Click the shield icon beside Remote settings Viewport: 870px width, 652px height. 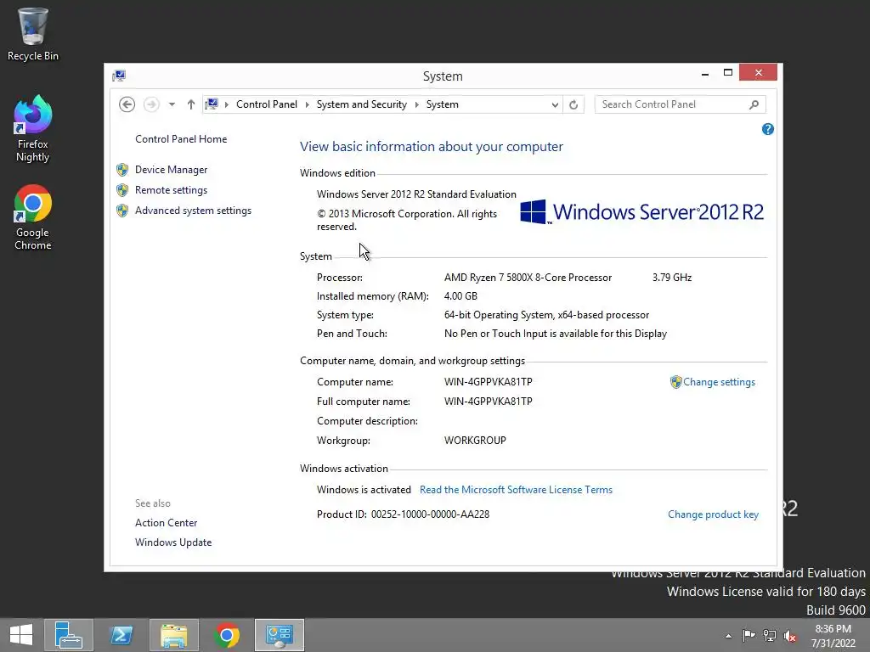pyautogui.click(x=122, y=190)
